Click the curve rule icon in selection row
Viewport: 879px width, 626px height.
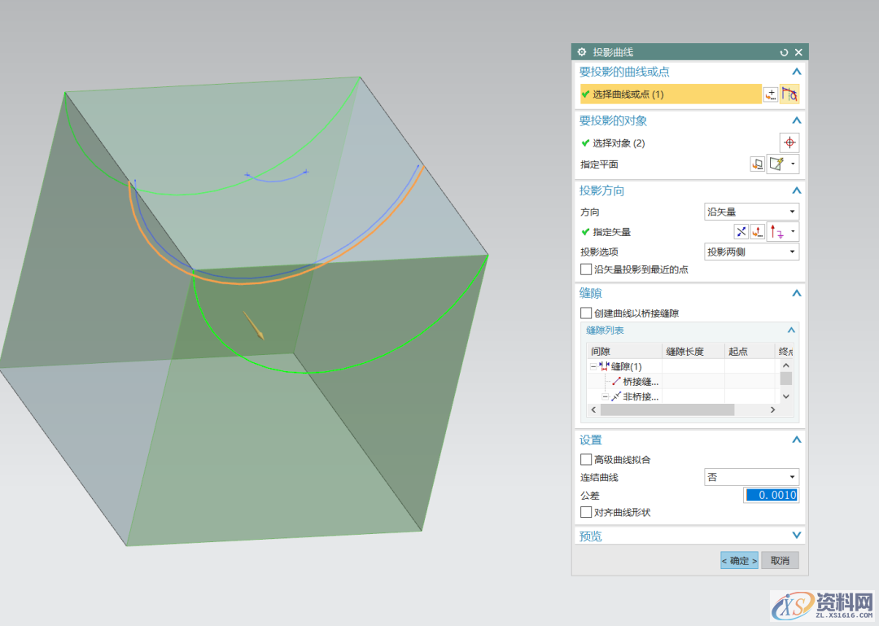tap(789, 94)
